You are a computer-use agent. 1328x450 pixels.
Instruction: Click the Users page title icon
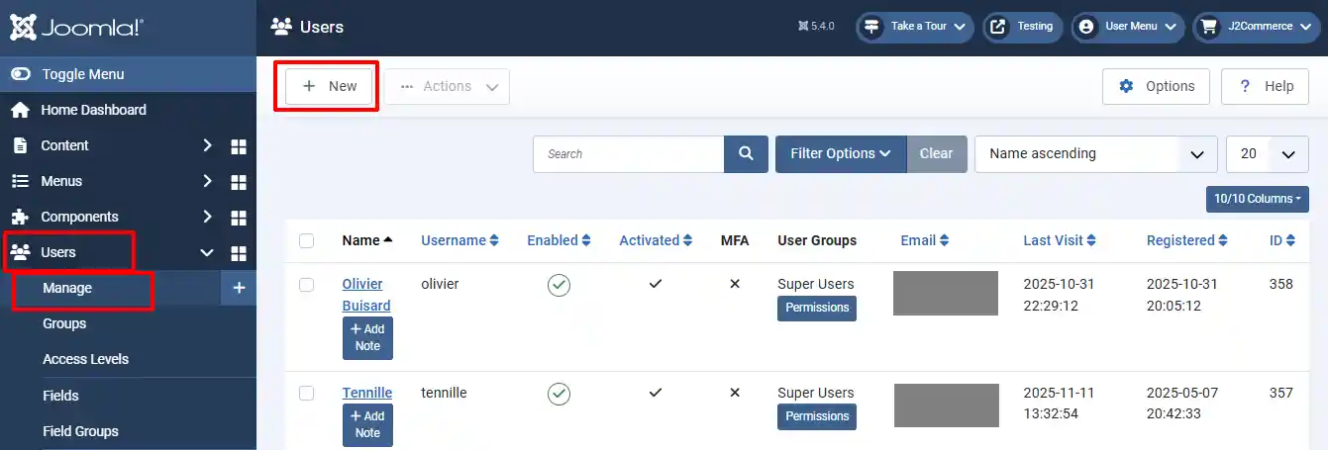(x=281, y=27)
